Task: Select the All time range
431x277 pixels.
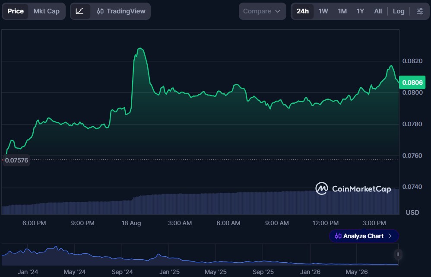Action: [x=378, y=11]
